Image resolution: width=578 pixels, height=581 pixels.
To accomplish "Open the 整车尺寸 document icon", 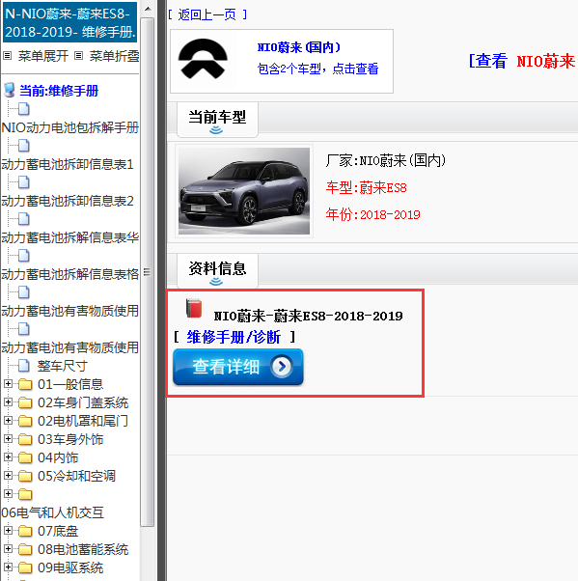I will click(24, 366).
